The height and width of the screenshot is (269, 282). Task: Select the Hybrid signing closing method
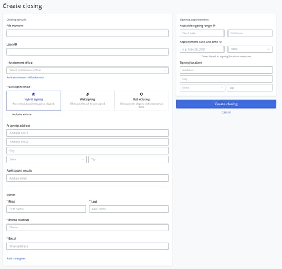(x=34, y=101)
